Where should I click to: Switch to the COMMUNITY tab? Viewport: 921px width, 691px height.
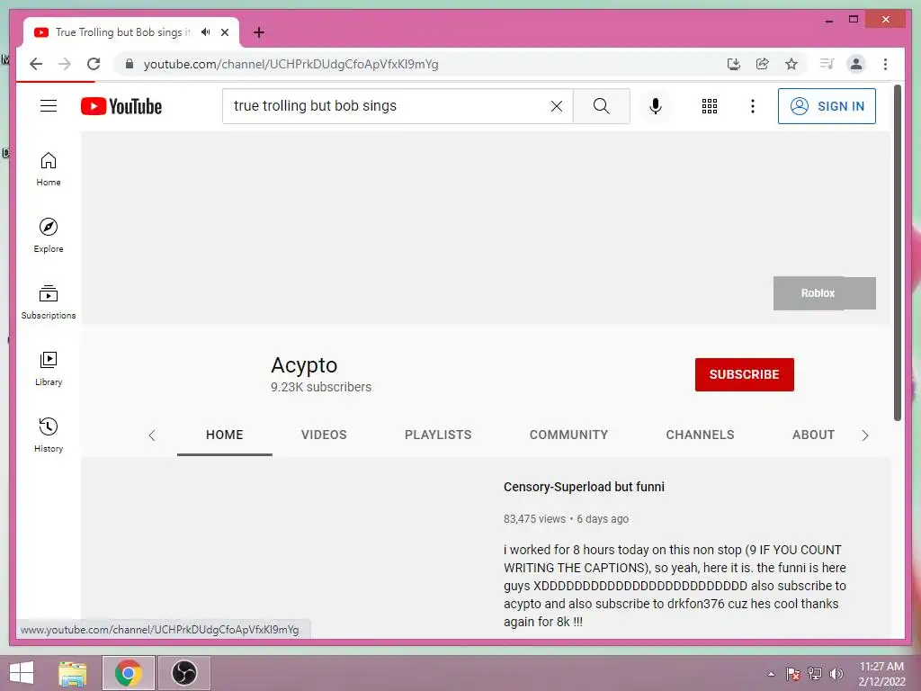[568, 435]
